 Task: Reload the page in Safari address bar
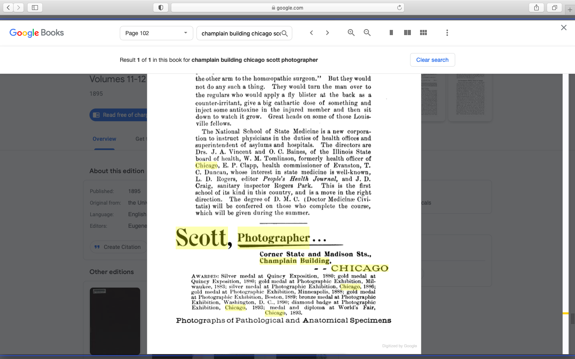pyautogui.click(x=399, y=8)
